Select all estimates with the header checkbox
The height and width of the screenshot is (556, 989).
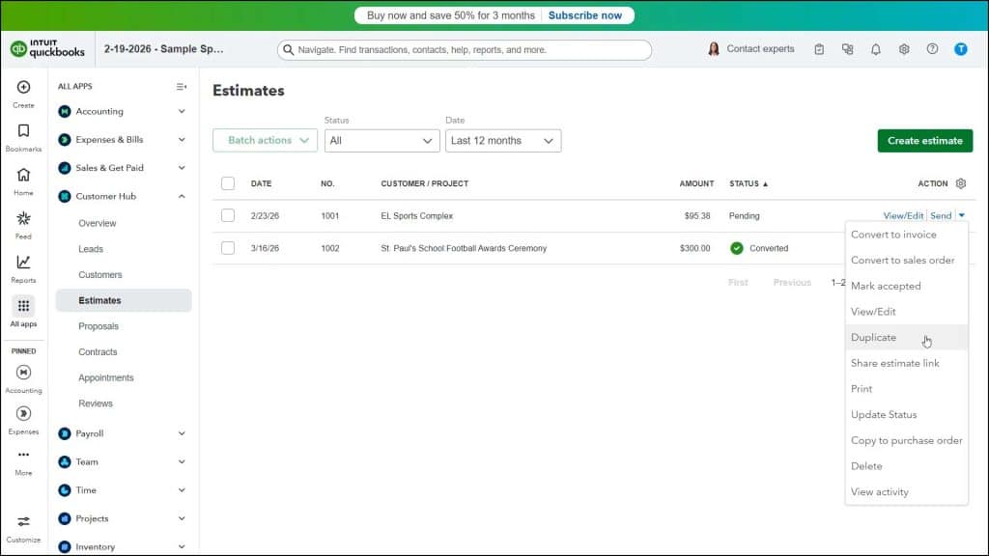229,183
